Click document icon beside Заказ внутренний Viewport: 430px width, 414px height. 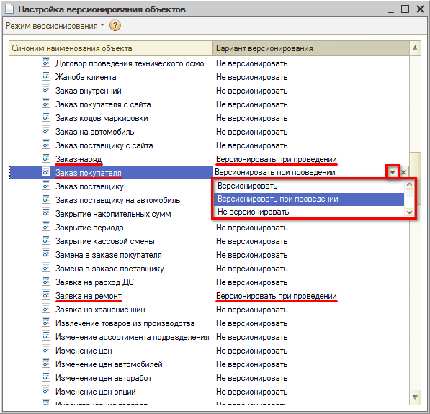tap(46, 90)
